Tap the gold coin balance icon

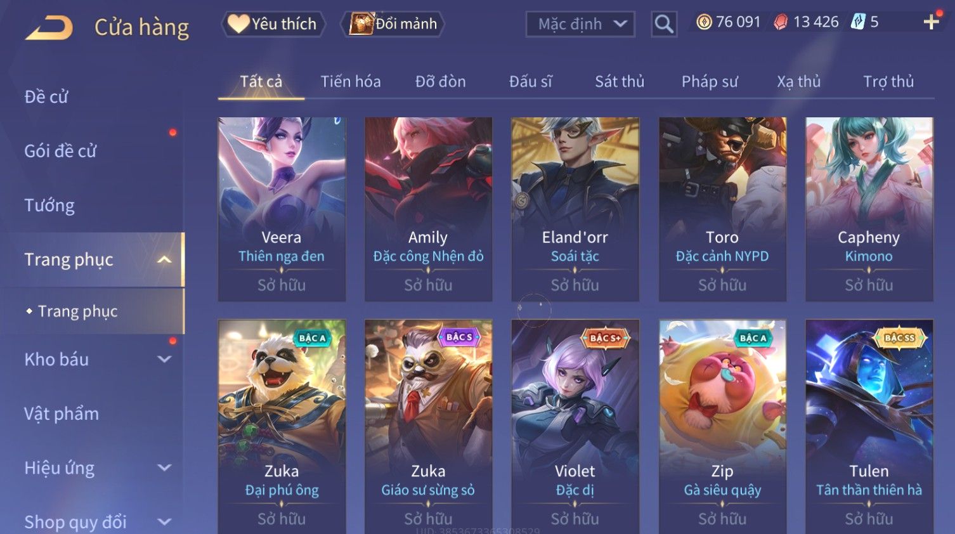click(704, 22)
